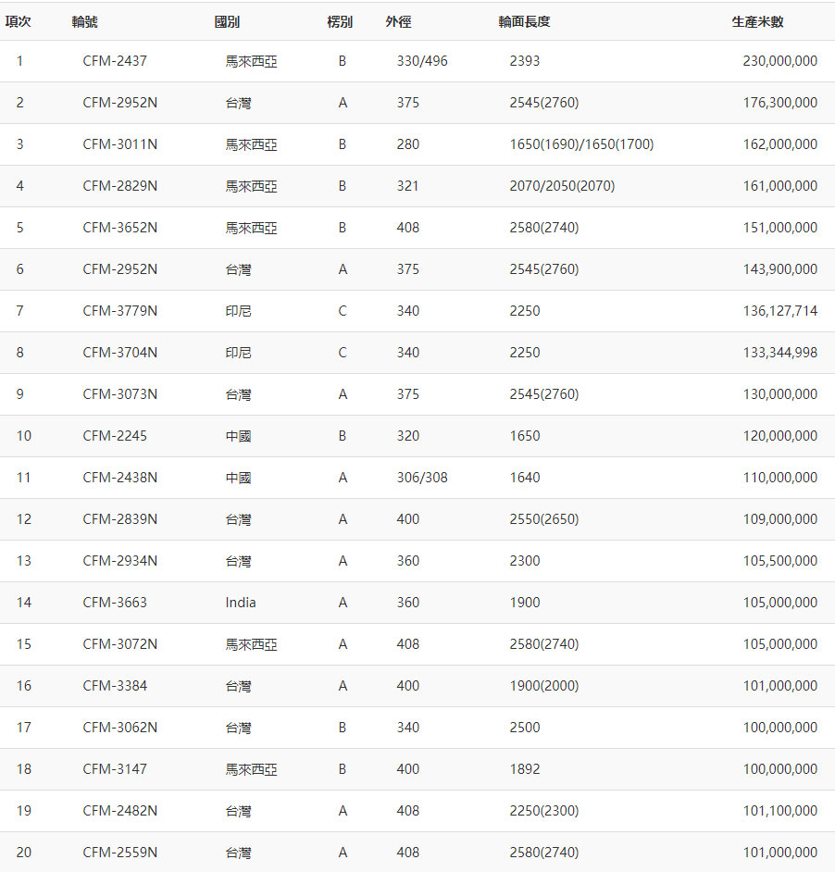Image resolution: width=835 pixels, height=872 pixels.
Task: Click the 楞別 column header
Action: pos(340,21)
